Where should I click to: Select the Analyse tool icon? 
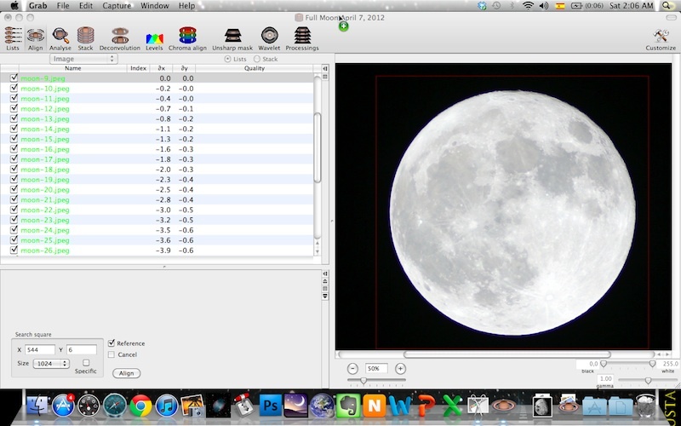coord(60,35)
